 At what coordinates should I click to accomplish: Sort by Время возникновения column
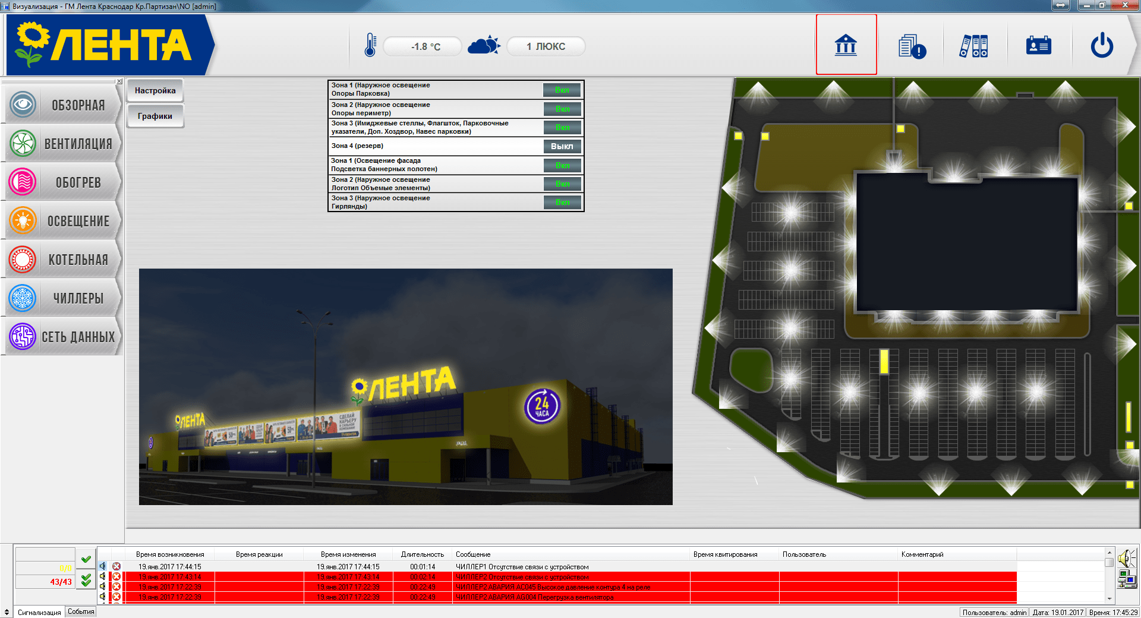[x=170, y=554]
